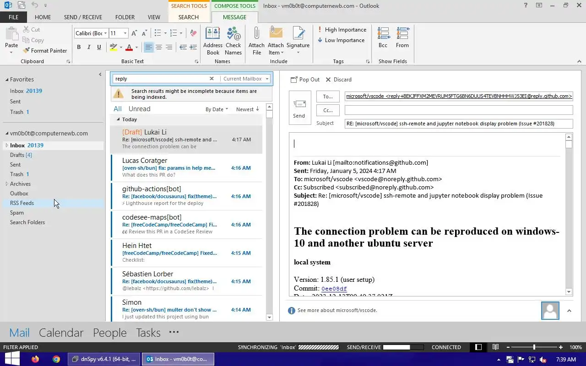The height and width of the screenshot is (366, 586).
Task: Pop Out the reply window
Action: coord(305,80)
